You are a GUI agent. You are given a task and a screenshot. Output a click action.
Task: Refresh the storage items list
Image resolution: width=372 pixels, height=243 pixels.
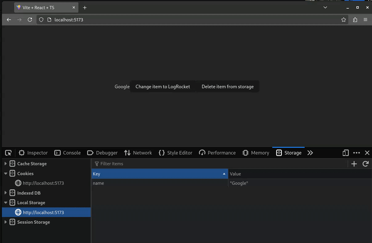pos(365,164)
